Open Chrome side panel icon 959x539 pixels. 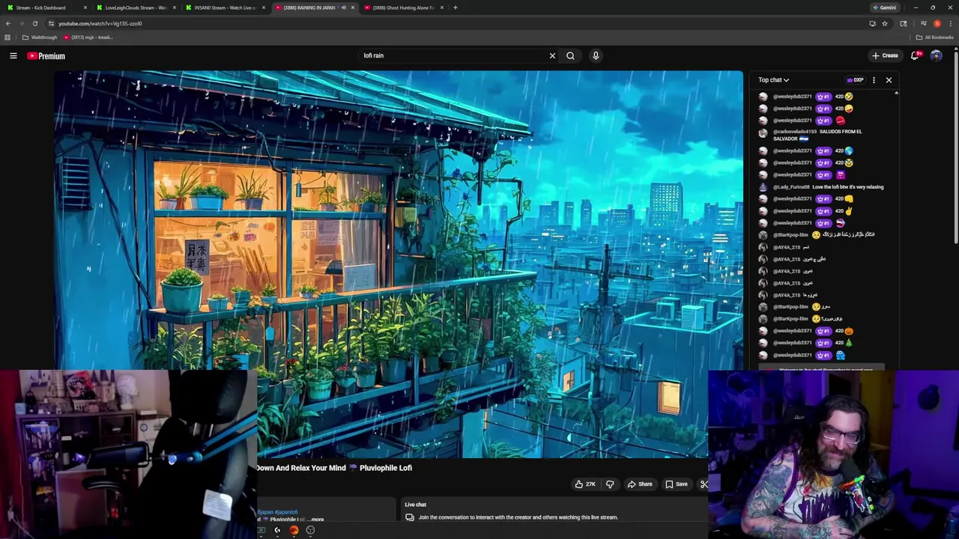(x=904, y=23)
